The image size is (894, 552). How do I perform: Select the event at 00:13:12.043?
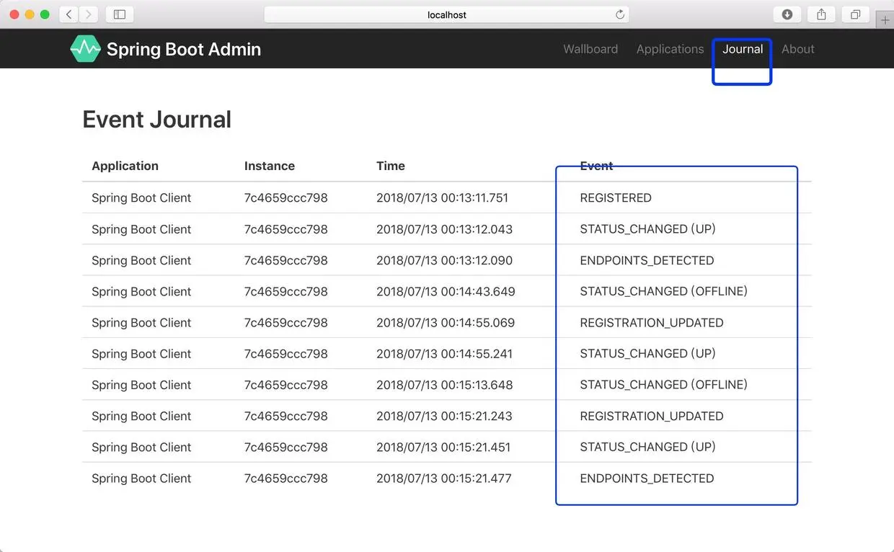pos(446,229)
